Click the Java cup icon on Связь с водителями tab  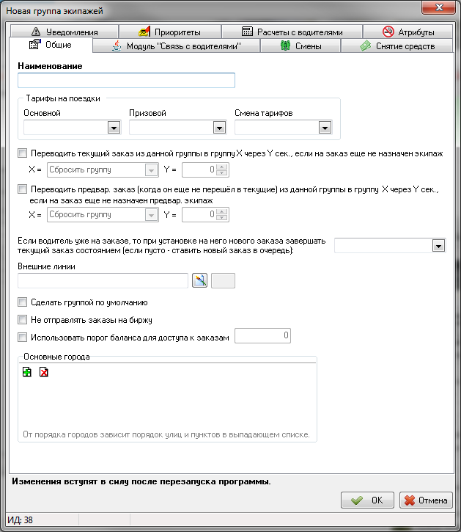pyautogui.click(x=117, y=46)
